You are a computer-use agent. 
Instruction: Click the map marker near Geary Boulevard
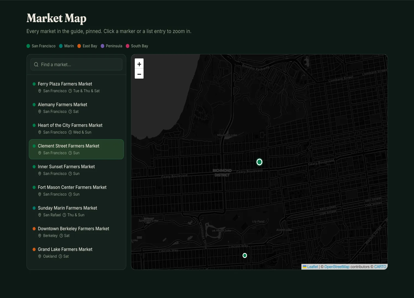[x=259, y=162]
